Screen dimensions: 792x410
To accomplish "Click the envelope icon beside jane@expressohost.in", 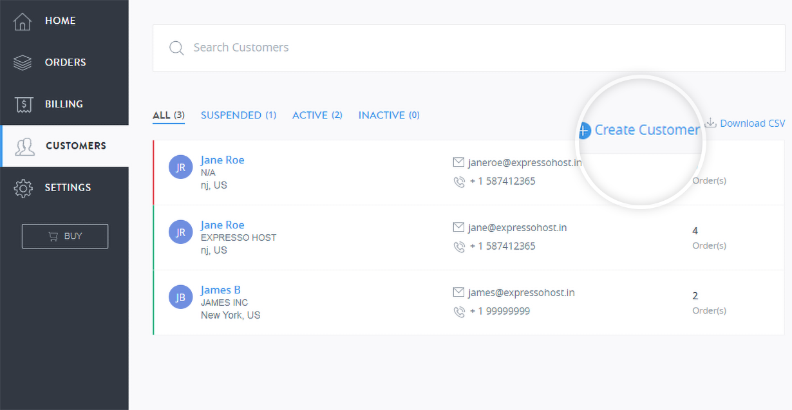I will click(458, 227).
